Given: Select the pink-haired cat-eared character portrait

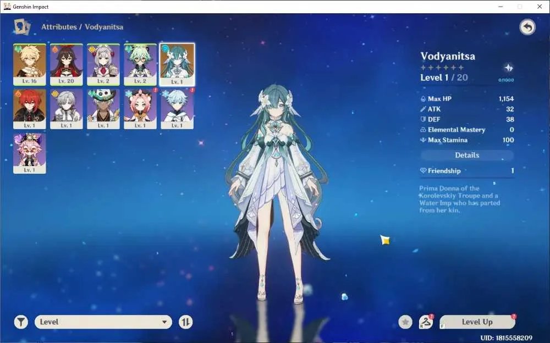Looking at the screenshot, I should [140, 109].
